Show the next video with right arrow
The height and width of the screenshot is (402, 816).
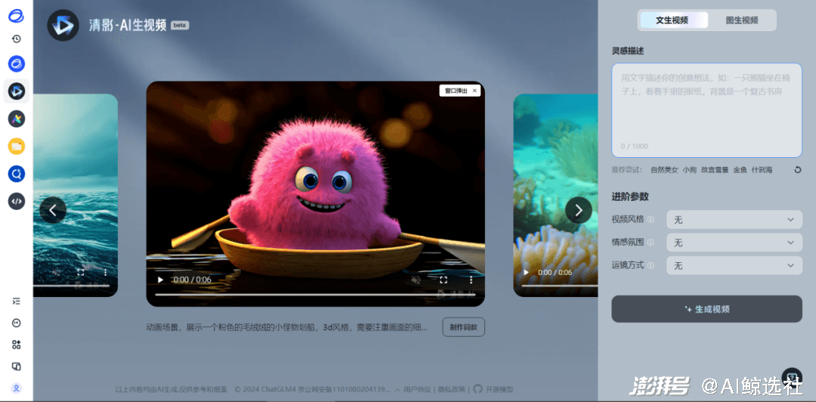(579, 210)
